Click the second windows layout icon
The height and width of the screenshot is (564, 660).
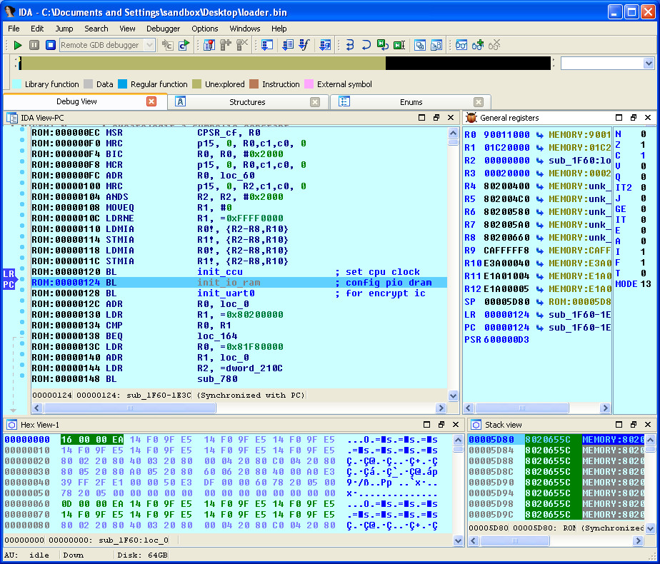pyautogui.click(x=436, y=45)
